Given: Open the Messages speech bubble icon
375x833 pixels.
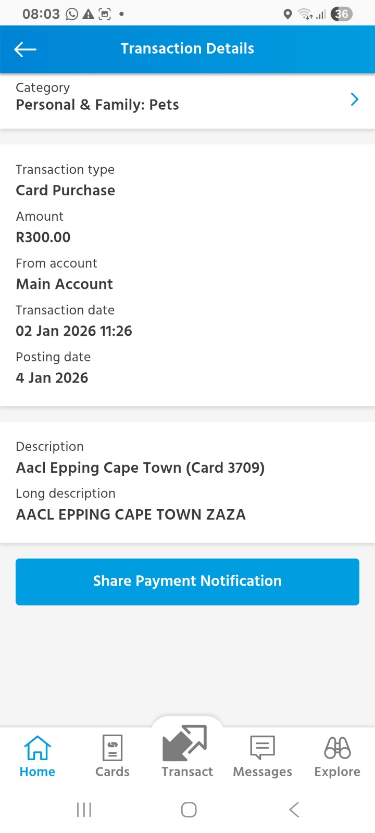Looking at the screenshot, I should (x=262, y=748).
